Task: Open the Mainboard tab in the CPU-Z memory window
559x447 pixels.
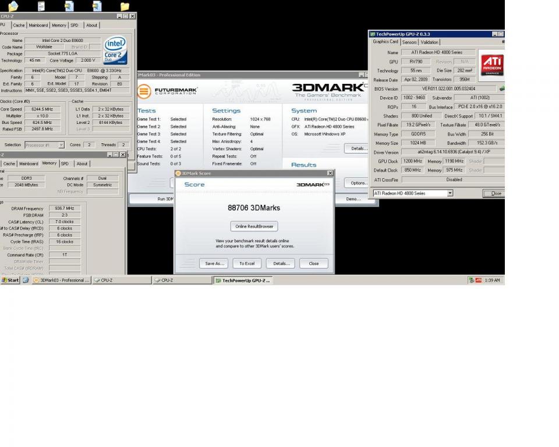Action: pos(29,164)
